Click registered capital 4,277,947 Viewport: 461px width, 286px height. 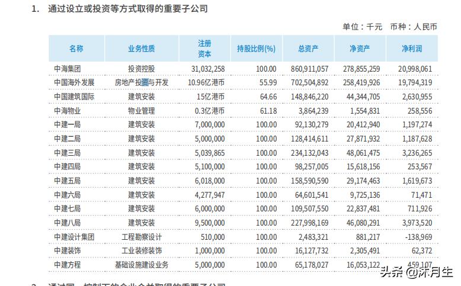click(210, 195)
